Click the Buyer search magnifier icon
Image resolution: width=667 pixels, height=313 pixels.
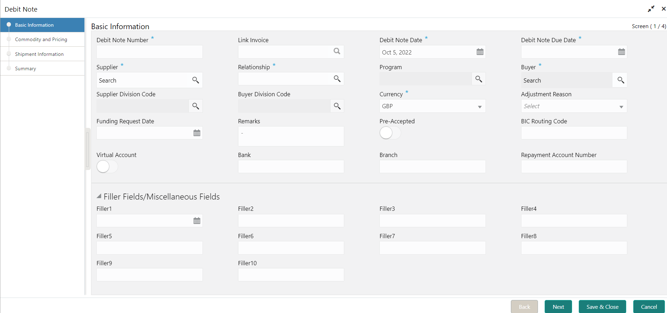(621, 80)
